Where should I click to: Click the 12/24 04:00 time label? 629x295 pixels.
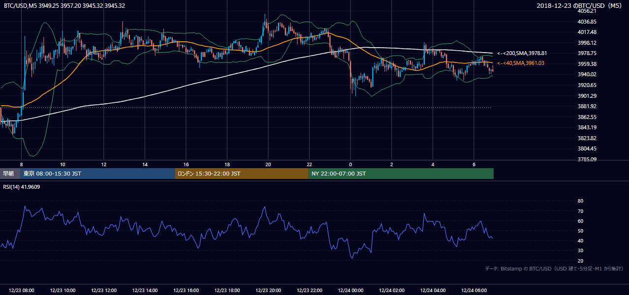pyautogui.click(x=433, y=291)
